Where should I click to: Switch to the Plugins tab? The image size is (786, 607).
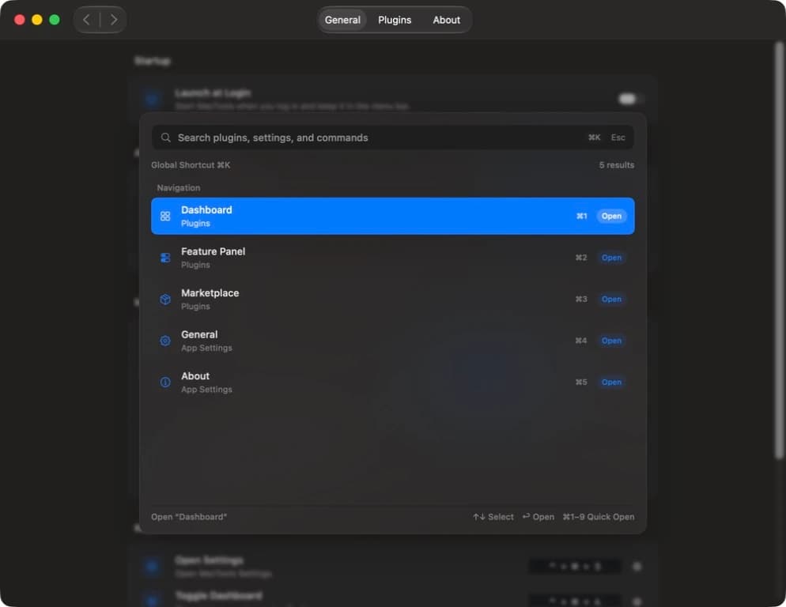point(395,20)
